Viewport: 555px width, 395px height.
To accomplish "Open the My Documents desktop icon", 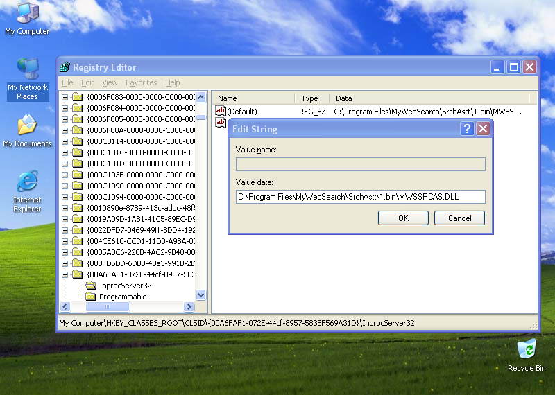I will point(27,126).
